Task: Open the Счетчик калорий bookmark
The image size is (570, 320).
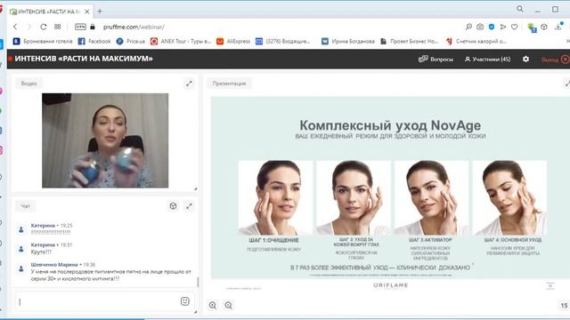Action: coord(476,42)
